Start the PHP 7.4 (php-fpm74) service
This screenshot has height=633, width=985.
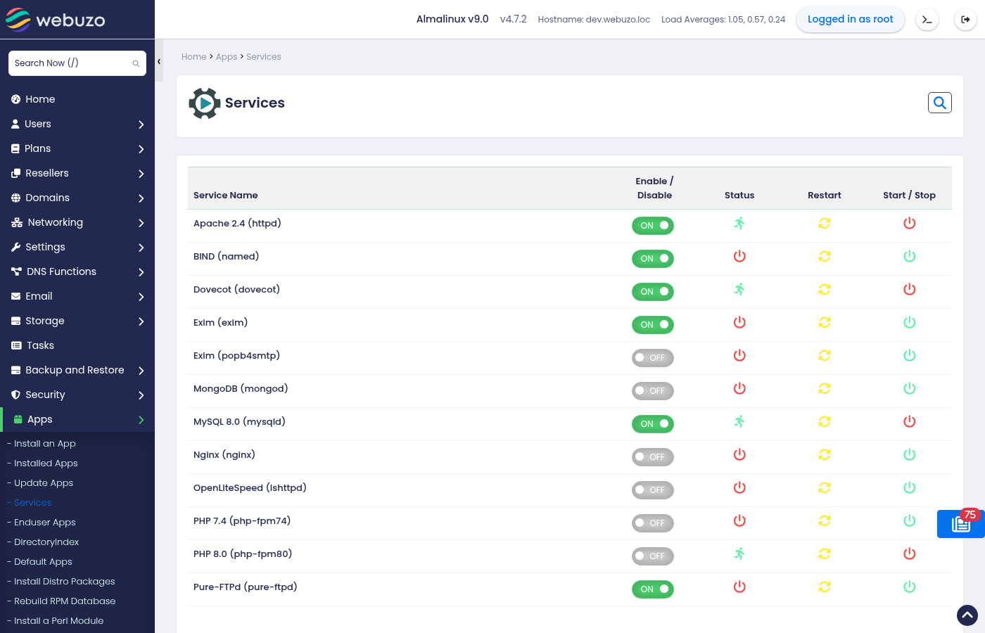click(x=910, y=520)
